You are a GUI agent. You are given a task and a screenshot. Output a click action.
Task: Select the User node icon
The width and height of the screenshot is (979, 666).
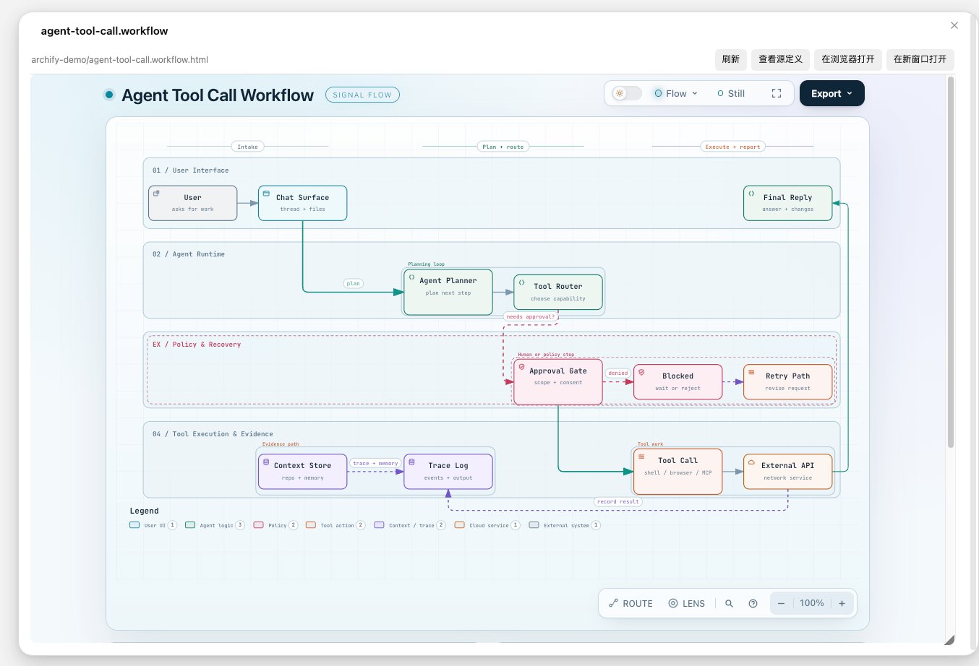tap(156, 194)
